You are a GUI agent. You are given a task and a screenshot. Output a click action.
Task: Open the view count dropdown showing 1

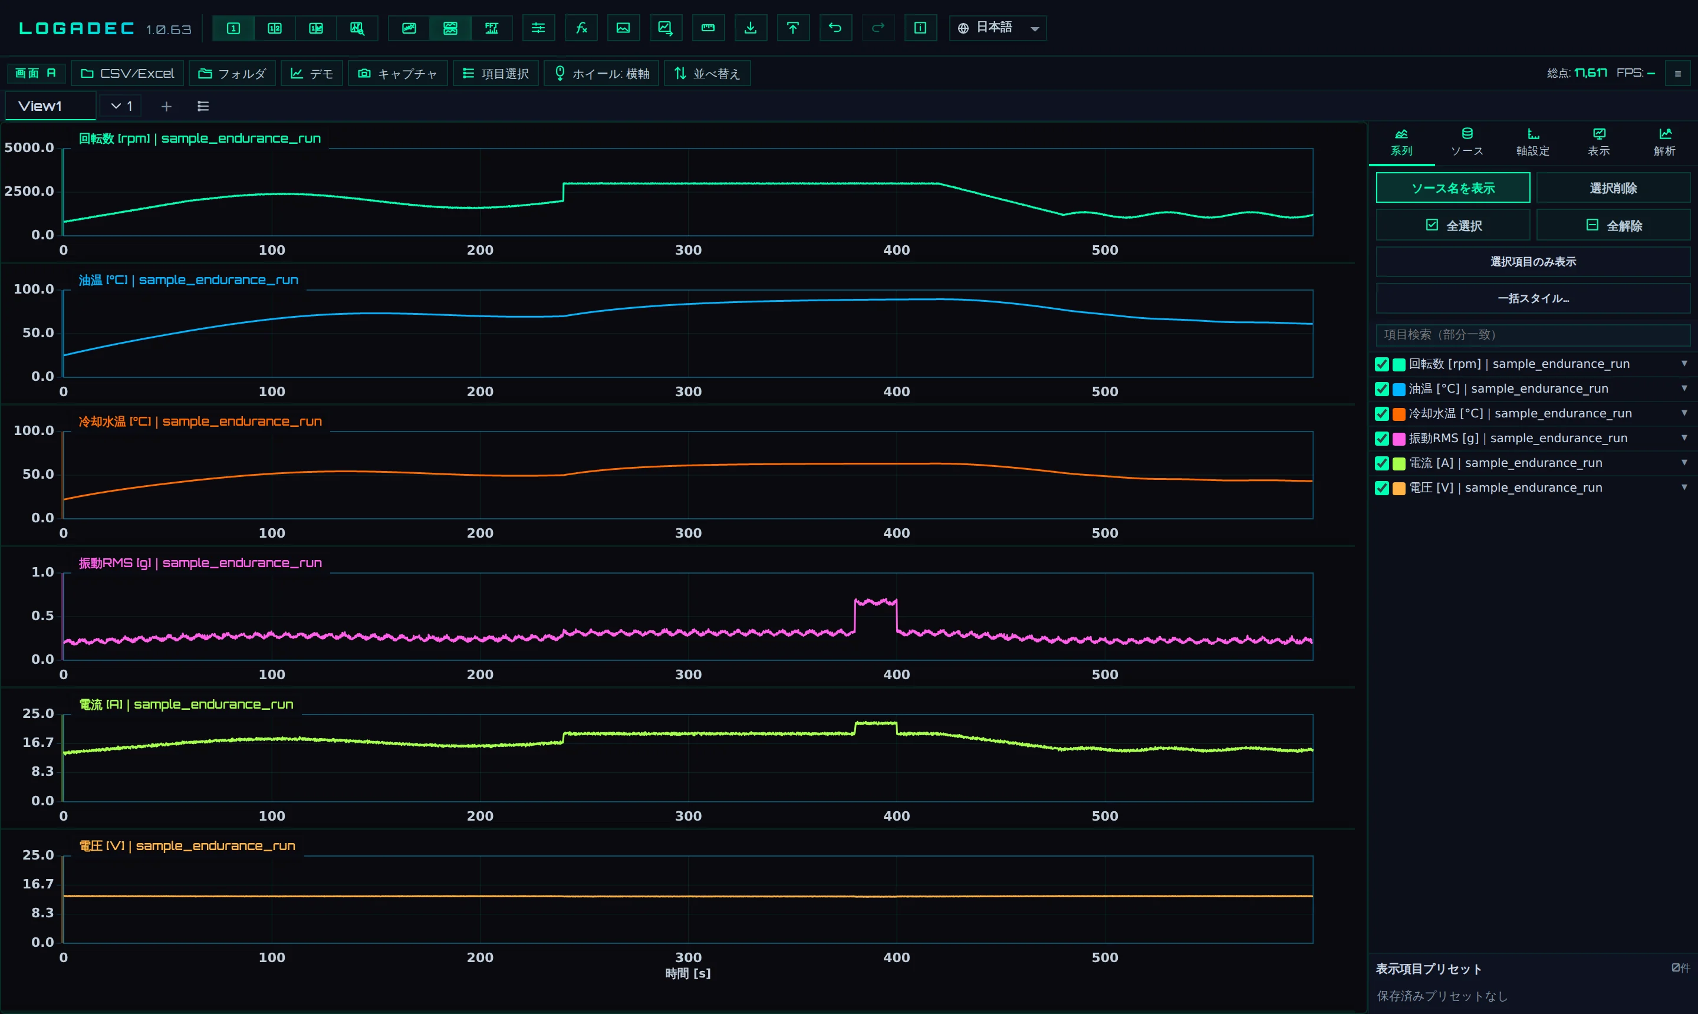pyautogui.click(x=121, y=107)
